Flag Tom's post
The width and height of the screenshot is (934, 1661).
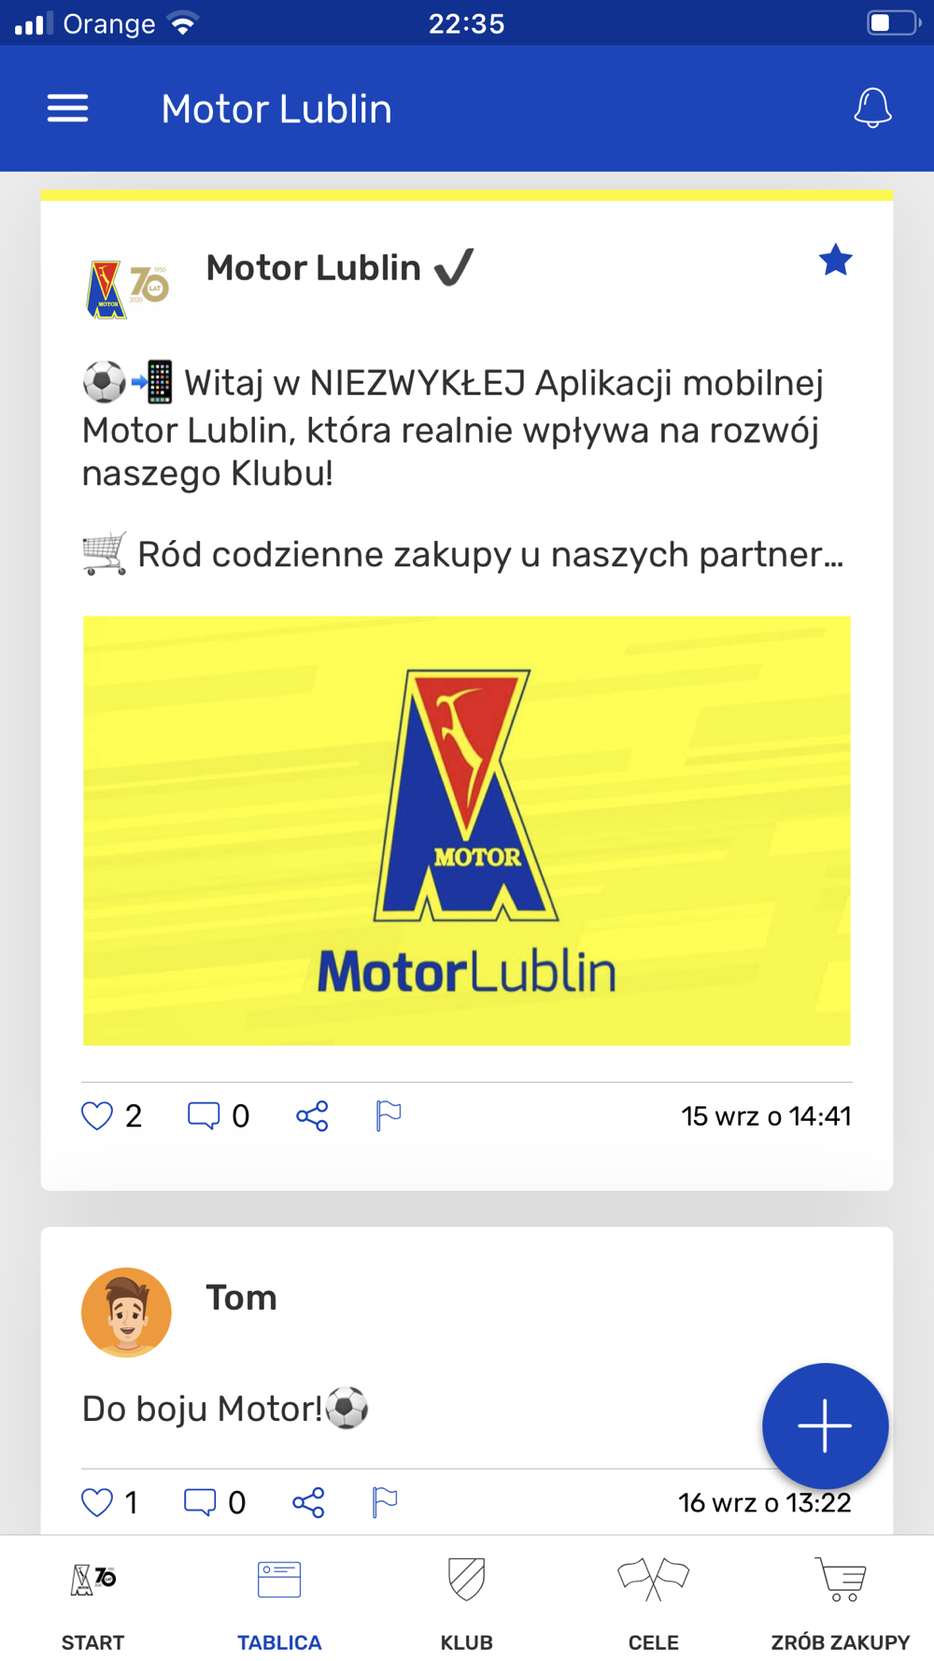tap(384, 1502)
